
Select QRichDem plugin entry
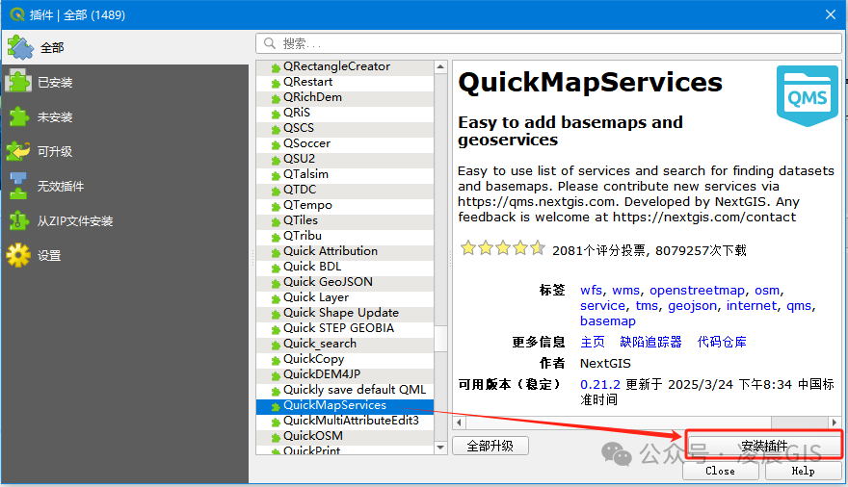(x=345, y=97)
